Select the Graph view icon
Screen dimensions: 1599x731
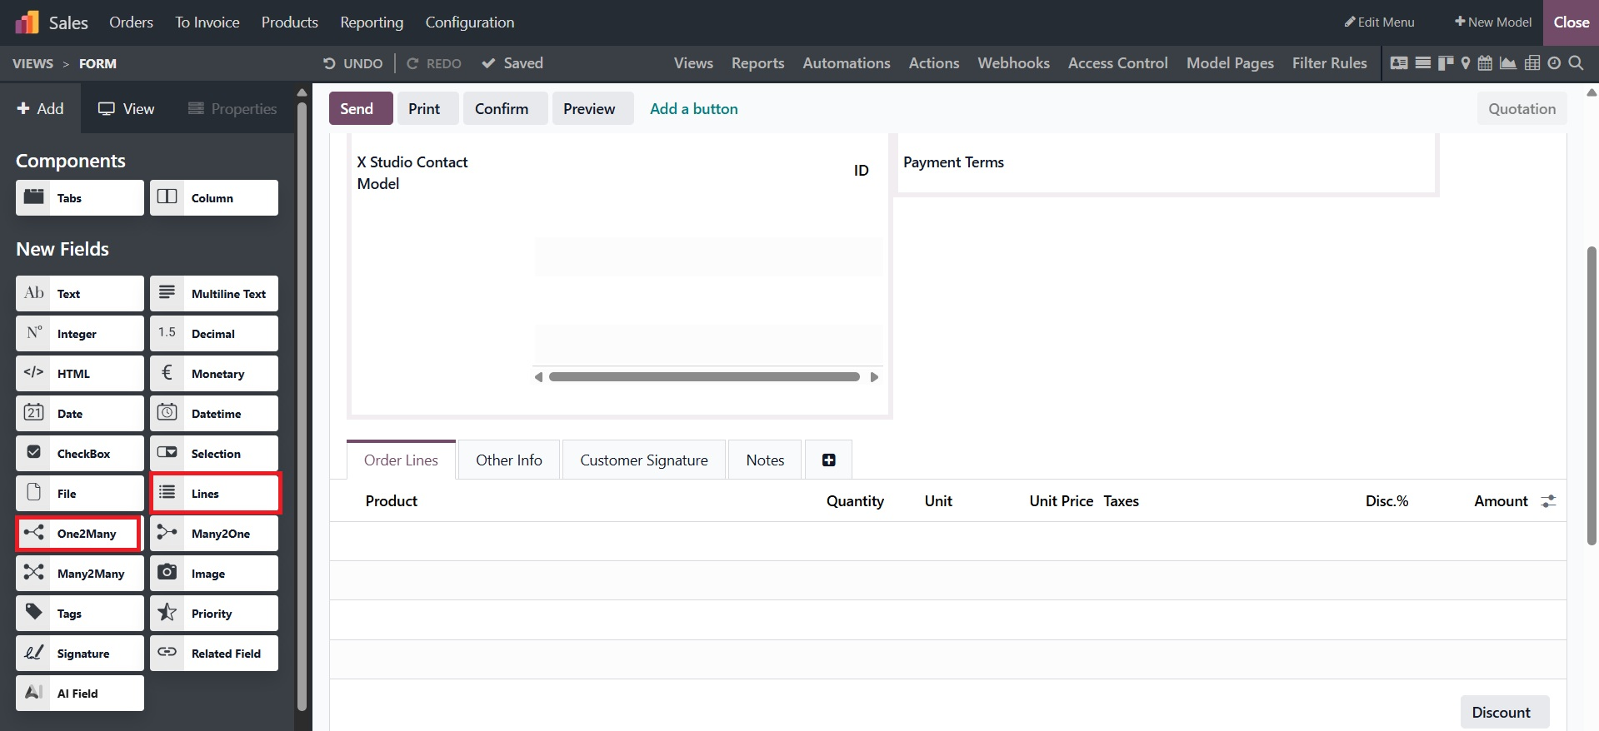click(1507, 63)
